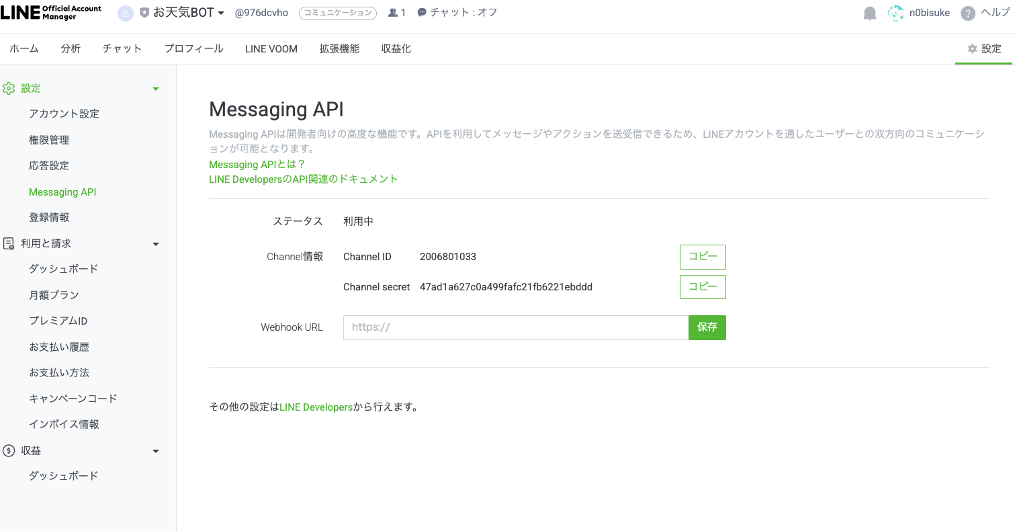Viewport: 1017px width, 531px height.
Task: Click the LINE Official Account Manager logo
Action: pyautogui.click(x=51, y=12)
